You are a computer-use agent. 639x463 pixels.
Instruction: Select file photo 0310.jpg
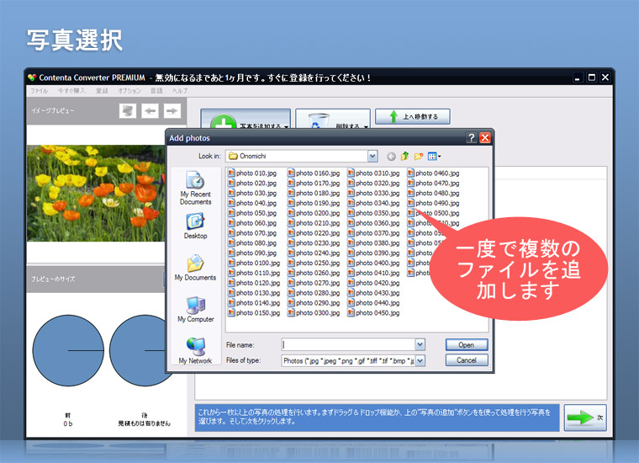373,173
